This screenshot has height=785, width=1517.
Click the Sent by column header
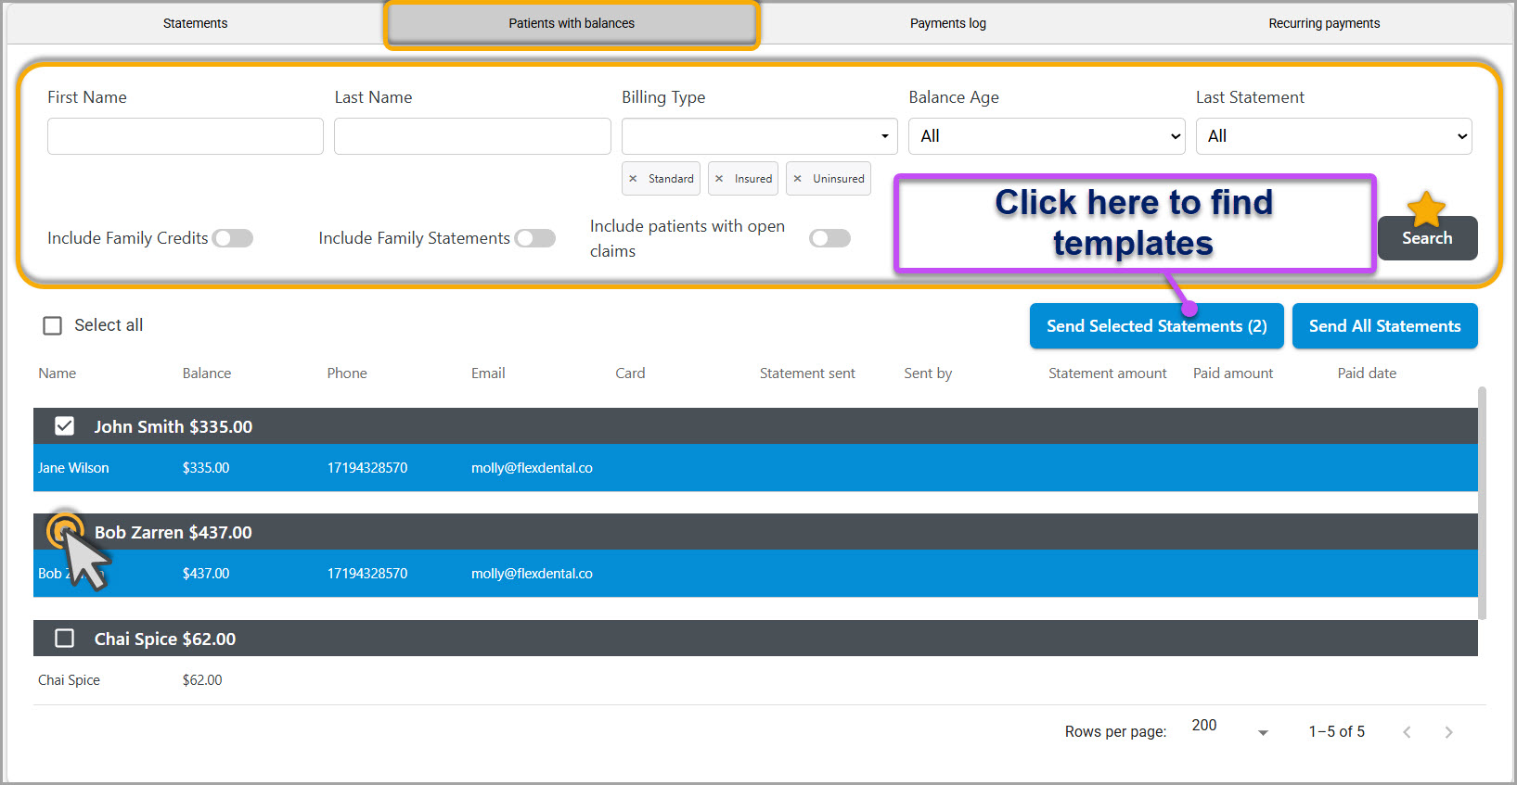[x=928, y=374]
